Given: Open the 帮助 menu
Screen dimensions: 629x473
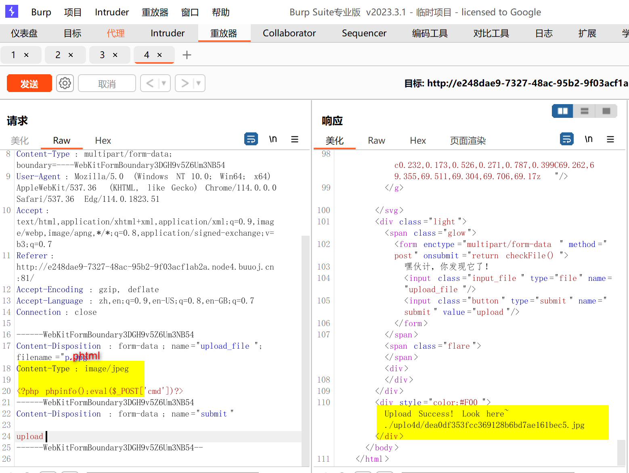Looking at the screenshot, I should coord(220,12).
